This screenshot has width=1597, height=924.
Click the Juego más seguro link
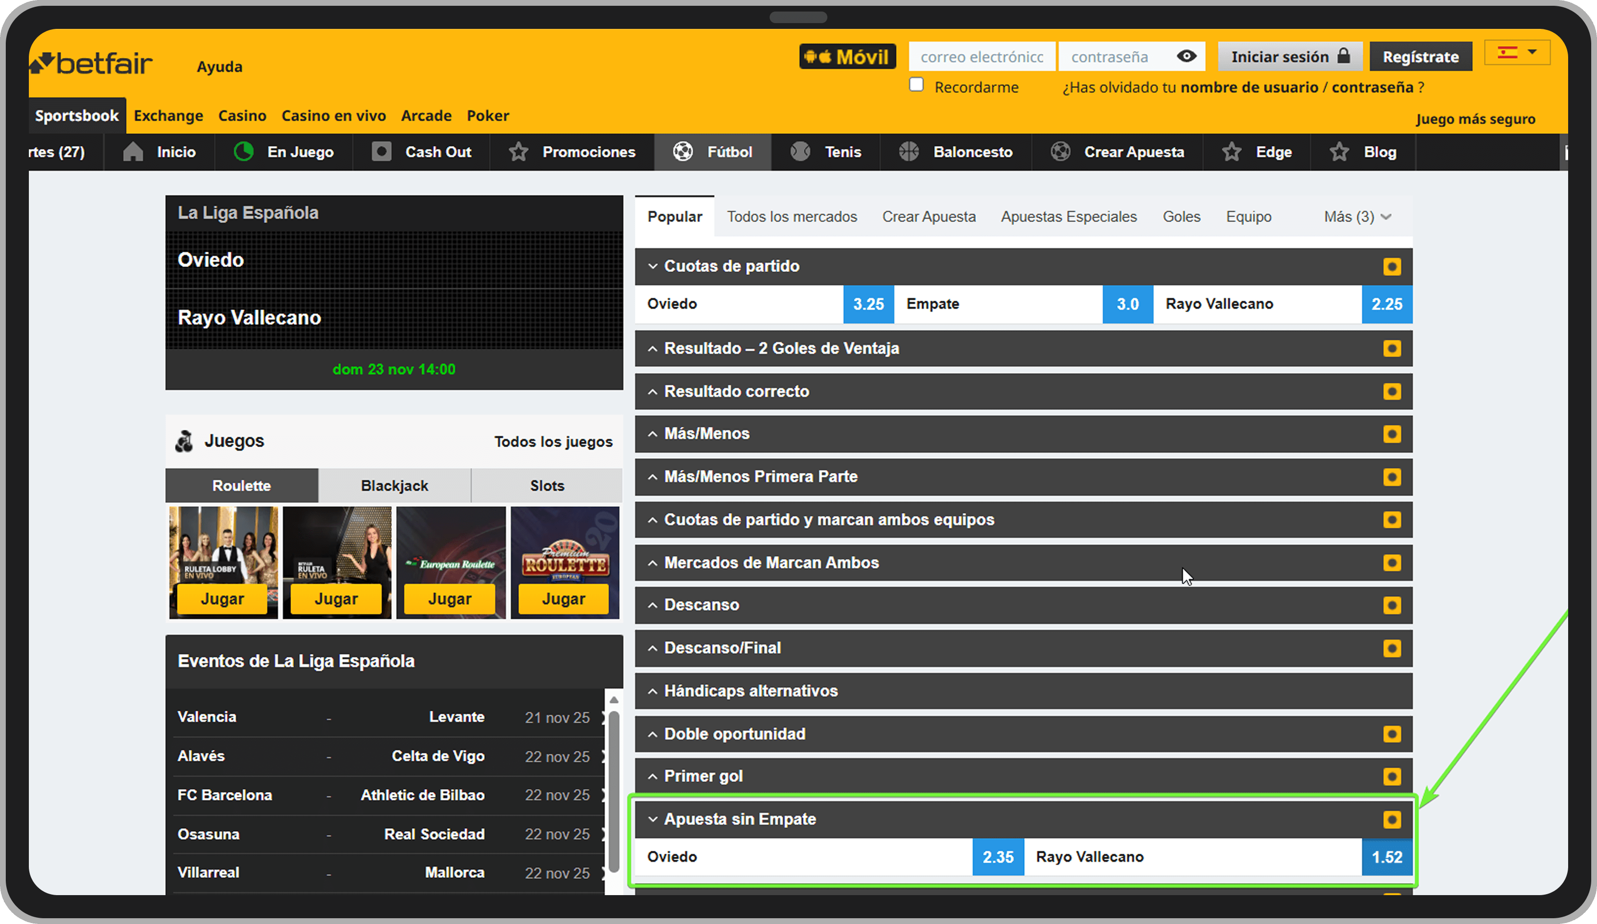coord(1475,119)
